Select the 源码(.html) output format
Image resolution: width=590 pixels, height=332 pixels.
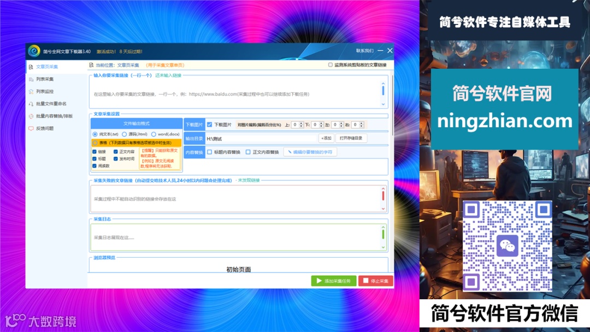124,134
